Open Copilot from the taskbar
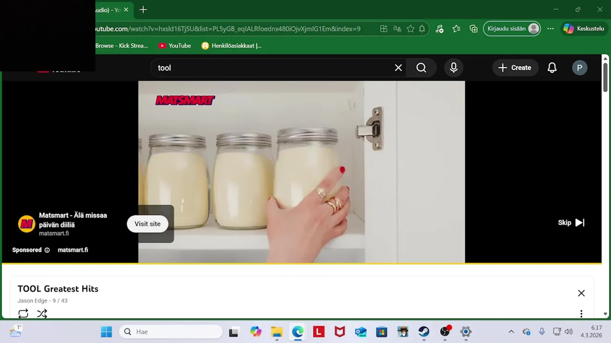Screen dimensions: 611x343 point(256,332)
